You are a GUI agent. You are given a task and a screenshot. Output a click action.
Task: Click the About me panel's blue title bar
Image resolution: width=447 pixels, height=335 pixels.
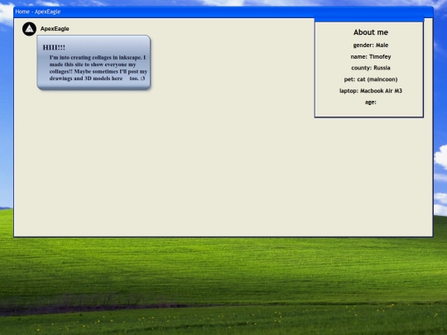(369, 19)
